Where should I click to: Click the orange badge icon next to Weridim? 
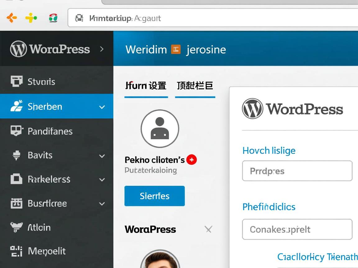tap(176, 49)
